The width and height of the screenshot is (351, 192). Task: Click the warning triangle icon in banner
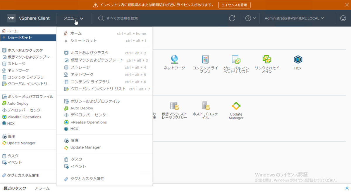click(95, 5)
